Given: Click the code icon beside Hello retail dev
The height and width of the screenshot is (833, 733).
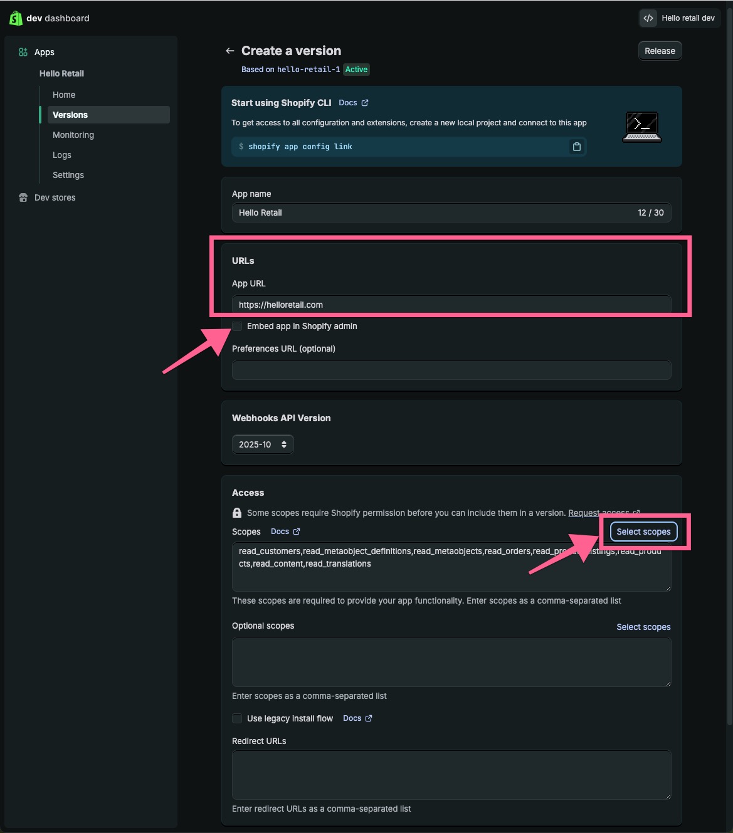Looking at the screenshot, I should click(648, 18).
